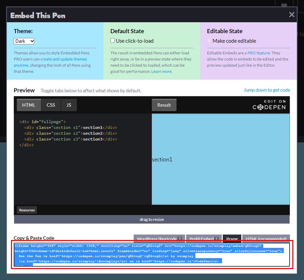Toggle the Make code editable checkbox
The width and height of the screenshot is (304, 280).
point(209,41)
